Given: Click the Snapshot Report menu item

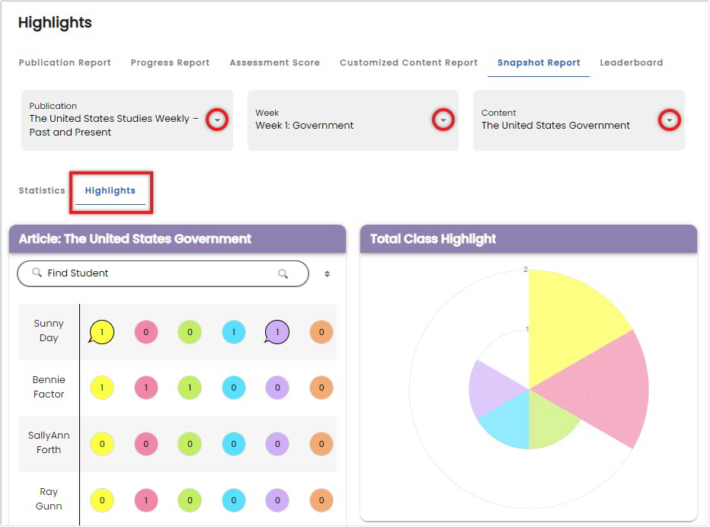Looking at the screenshot, I should (x=538, y=63).
